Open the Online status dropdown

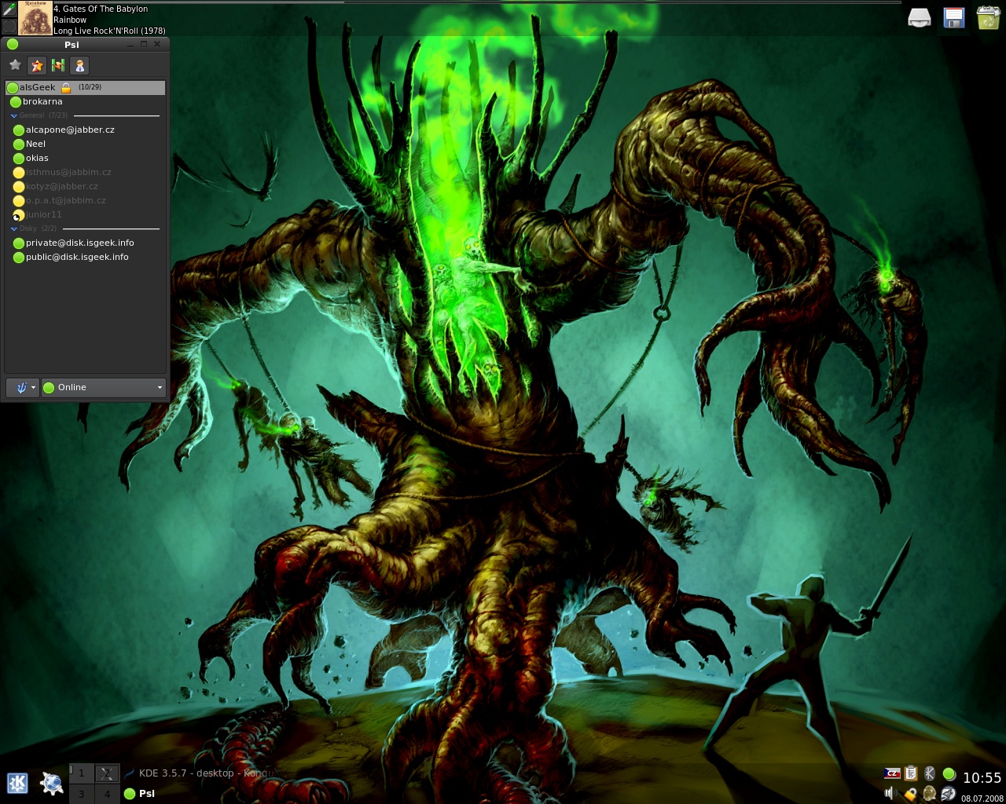click(x=103, y=387)
